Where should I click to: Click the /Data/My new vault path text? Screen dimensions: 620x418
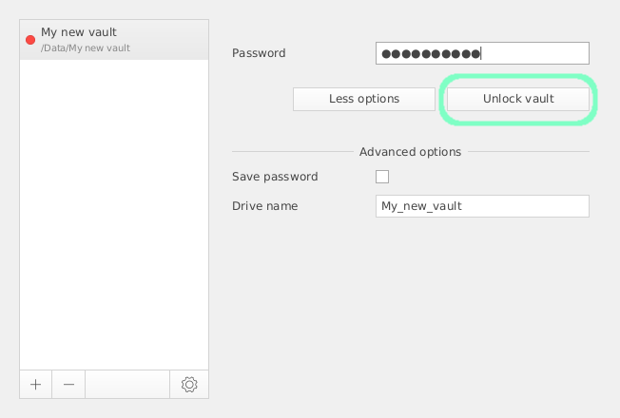tap(86, 47)
